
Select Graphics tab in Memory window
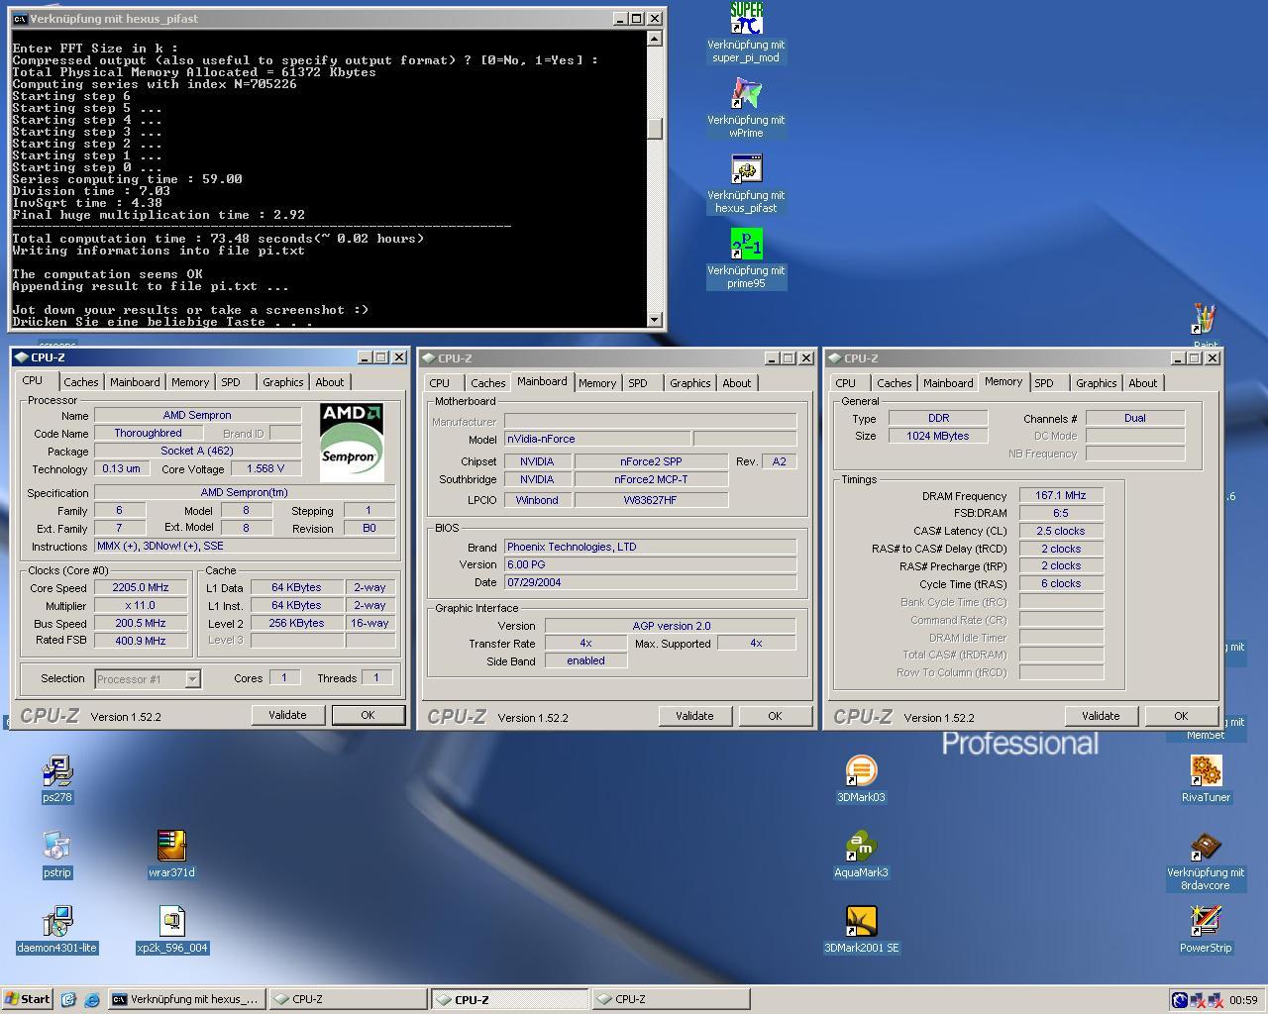[1097, 383]
